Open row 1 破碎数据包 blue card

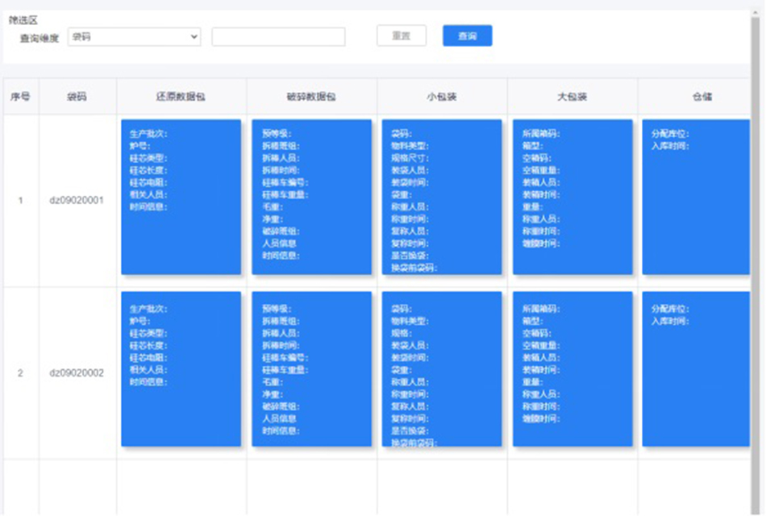(x=311, y=198)
